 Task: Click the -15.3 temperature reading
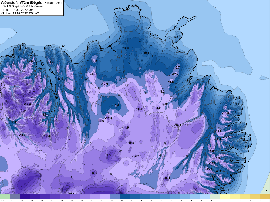pos(109,118)
